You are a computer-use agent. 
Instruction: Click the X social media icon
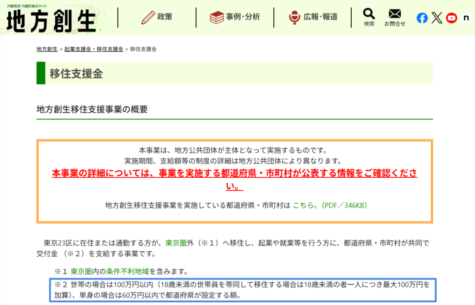[x=436, y=18]
